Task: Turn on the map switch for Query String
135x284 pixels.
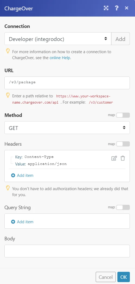Action: [123, 207]
